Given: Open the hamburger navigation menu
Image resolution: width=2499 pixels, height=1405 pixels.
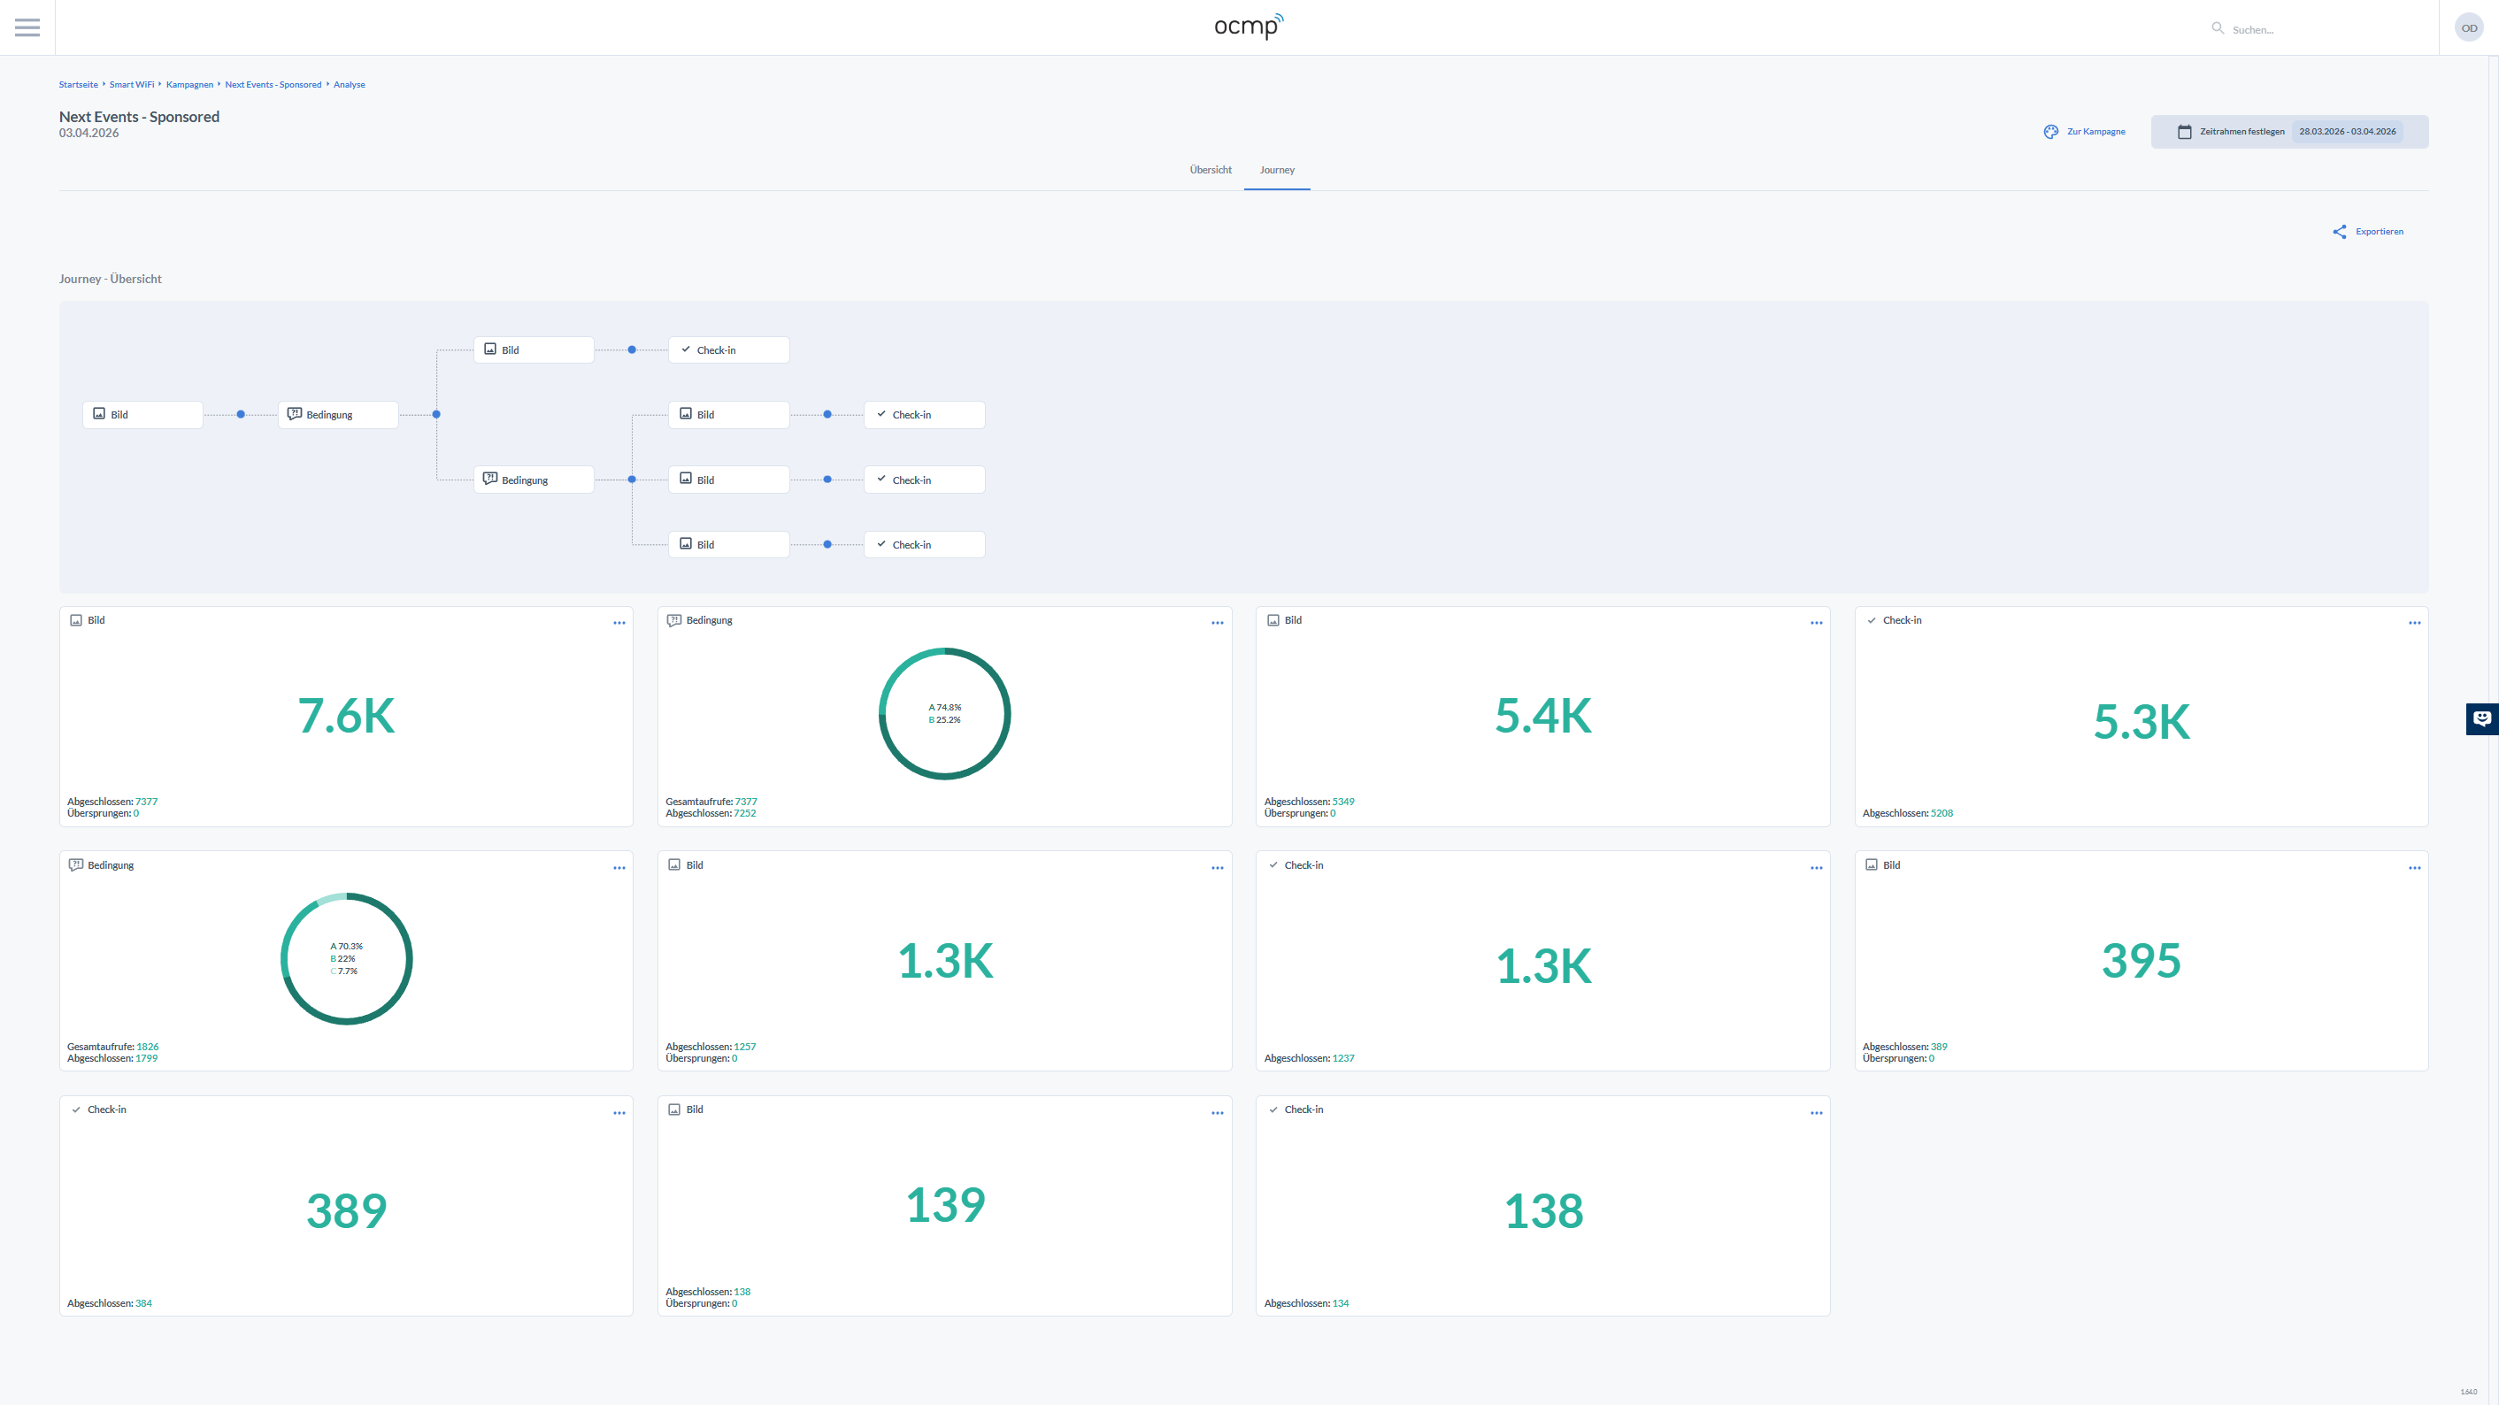Looking at the screenshot, I should 27,27.
